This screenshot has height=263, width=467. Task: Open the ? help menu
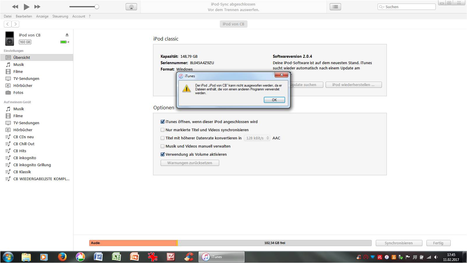(x=89, y=16)
